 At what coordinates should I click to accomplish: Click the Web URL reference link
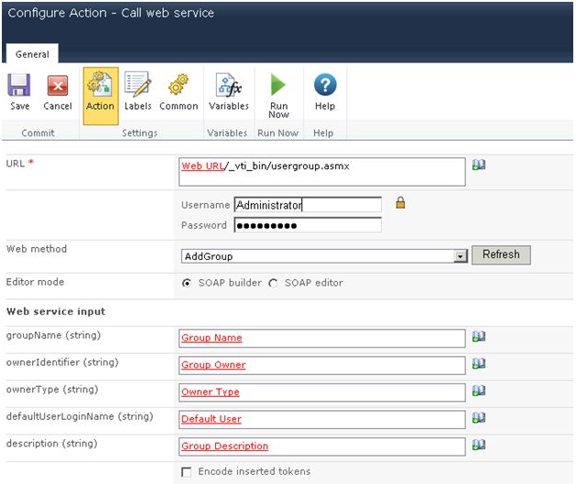(x=202, y=167)
